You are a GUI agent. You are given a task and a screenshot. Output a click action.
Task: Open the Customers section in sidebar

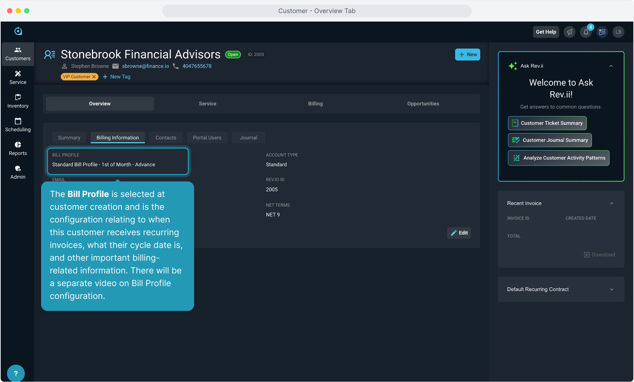click(18, 54)
